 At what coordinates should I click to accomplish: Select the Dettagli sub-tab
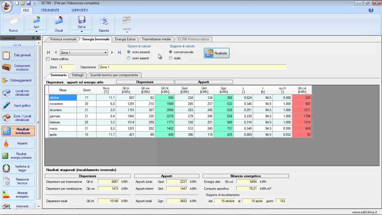tap(78, 75)
